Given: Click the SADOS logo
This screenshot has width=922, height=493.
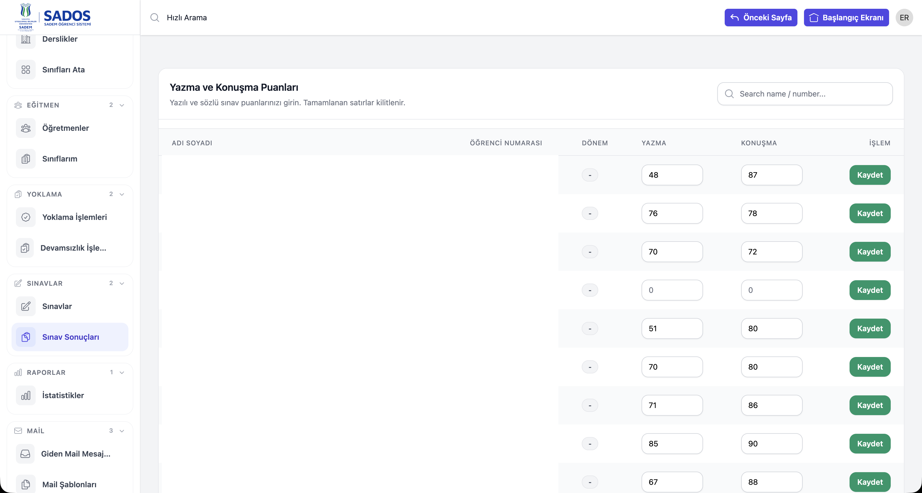Looking at the screenshot, I should point(53,17).
